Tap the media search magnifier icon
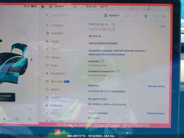Screen dimensions: 184x138 click(x=30, y=119)
